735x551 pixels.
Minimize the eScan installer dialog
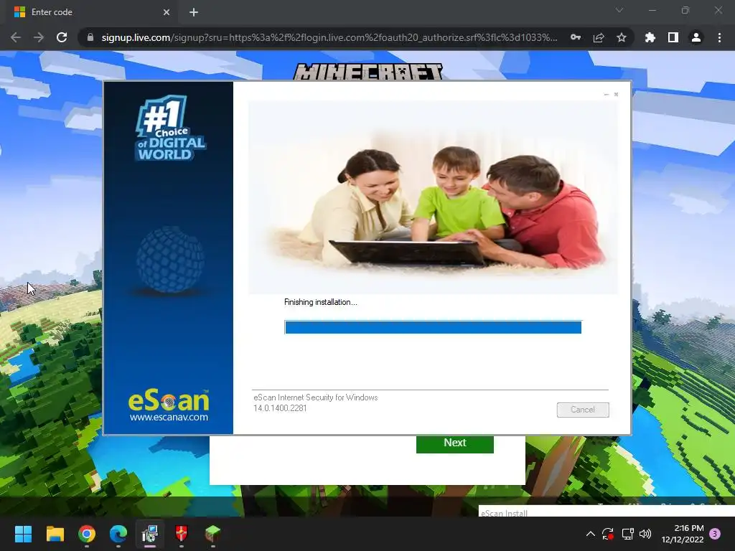click(x=607, y=95)
